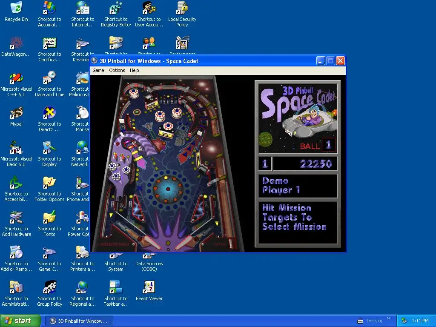Select the Shortcut to Keyboar... desktop icon
436x327 pixels.
point(81,49)
